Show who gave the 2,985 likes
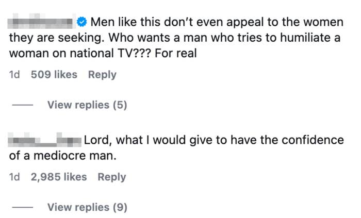Image resolution: width=361 pixels, height=218 pixels. (59, 177)
